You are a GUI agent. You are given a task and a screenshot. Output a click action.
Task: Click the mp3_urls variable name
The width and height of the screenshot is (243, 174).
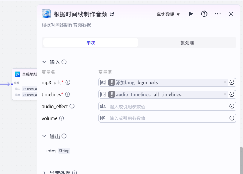click(x=51, y=83)
